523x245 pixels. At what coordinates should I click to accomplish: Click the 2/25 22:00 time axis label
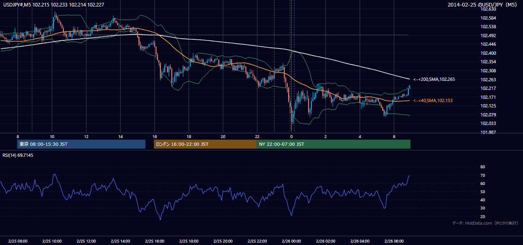pyautogui.click(x=257, y=241)
